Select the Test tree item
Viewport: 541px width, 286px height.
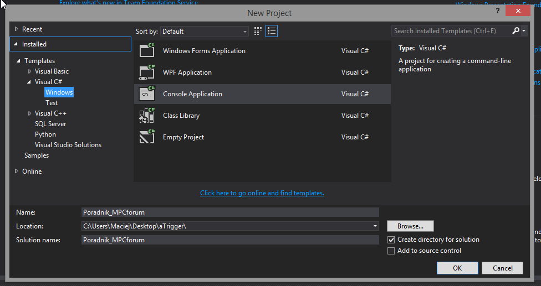(x=52, y=103)
